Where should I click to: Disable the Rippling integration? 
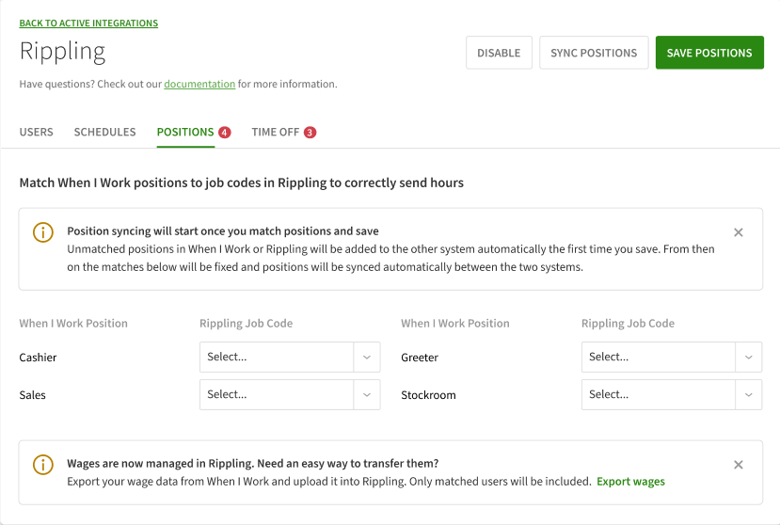point(499,54)
